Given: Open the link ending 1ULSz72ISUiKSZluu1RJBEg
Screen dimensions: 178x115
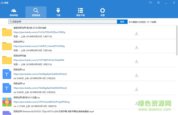Looking at the screenshot, I should tap(39, 32).
